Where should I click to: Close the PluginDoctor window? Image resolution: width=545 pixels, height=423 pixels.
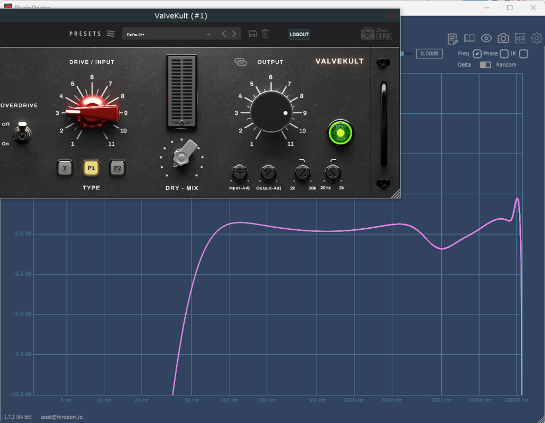533,7
